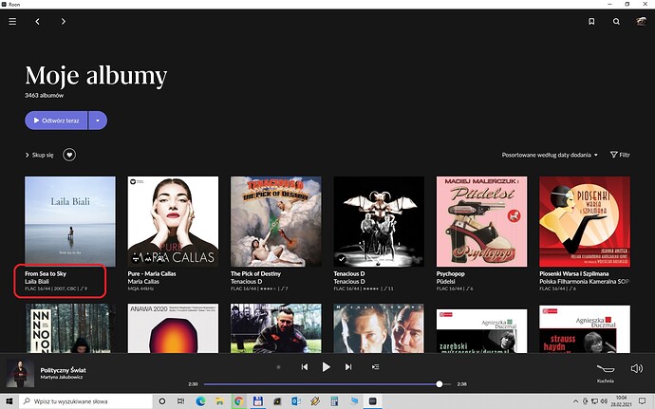
Task: Click the From Sea to Sky title
Action: click(x=46, y=273)
